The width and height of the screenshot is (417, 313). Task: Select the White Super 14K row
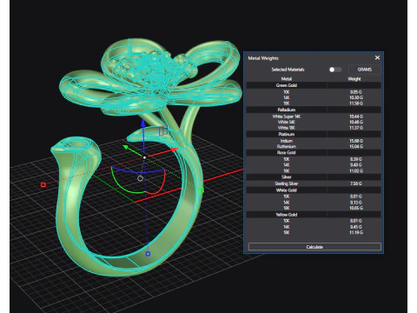coord(314,117)
